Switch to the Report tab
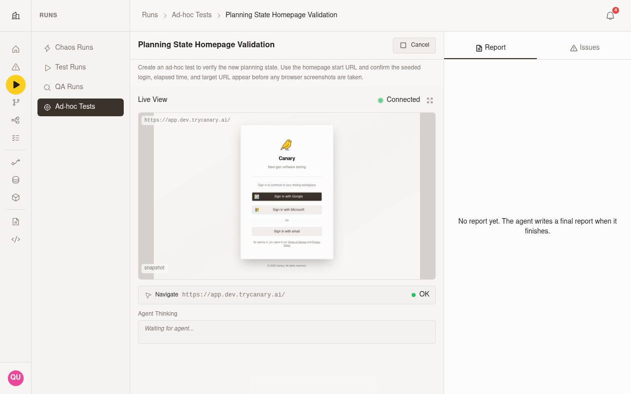Image resolution: width=631 pixels, height=394 pixels. coord(491,47)
